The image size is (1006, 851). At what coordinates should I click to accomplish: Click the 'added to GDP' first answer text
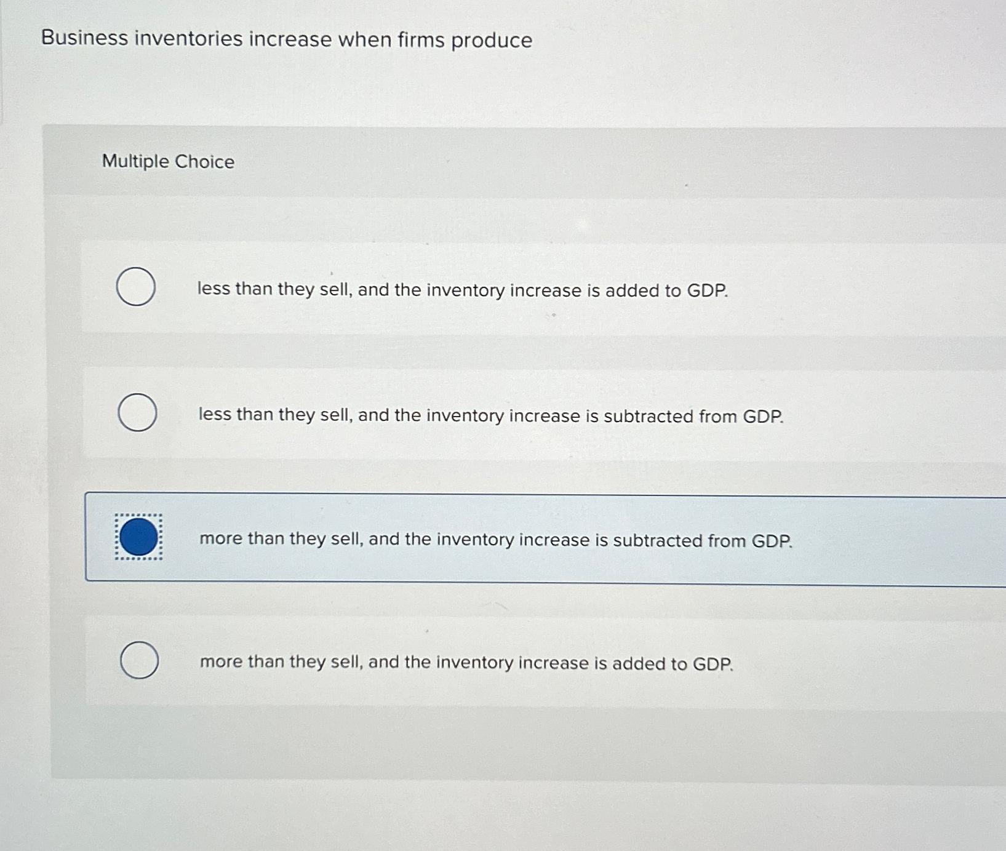tap(461, 290)
